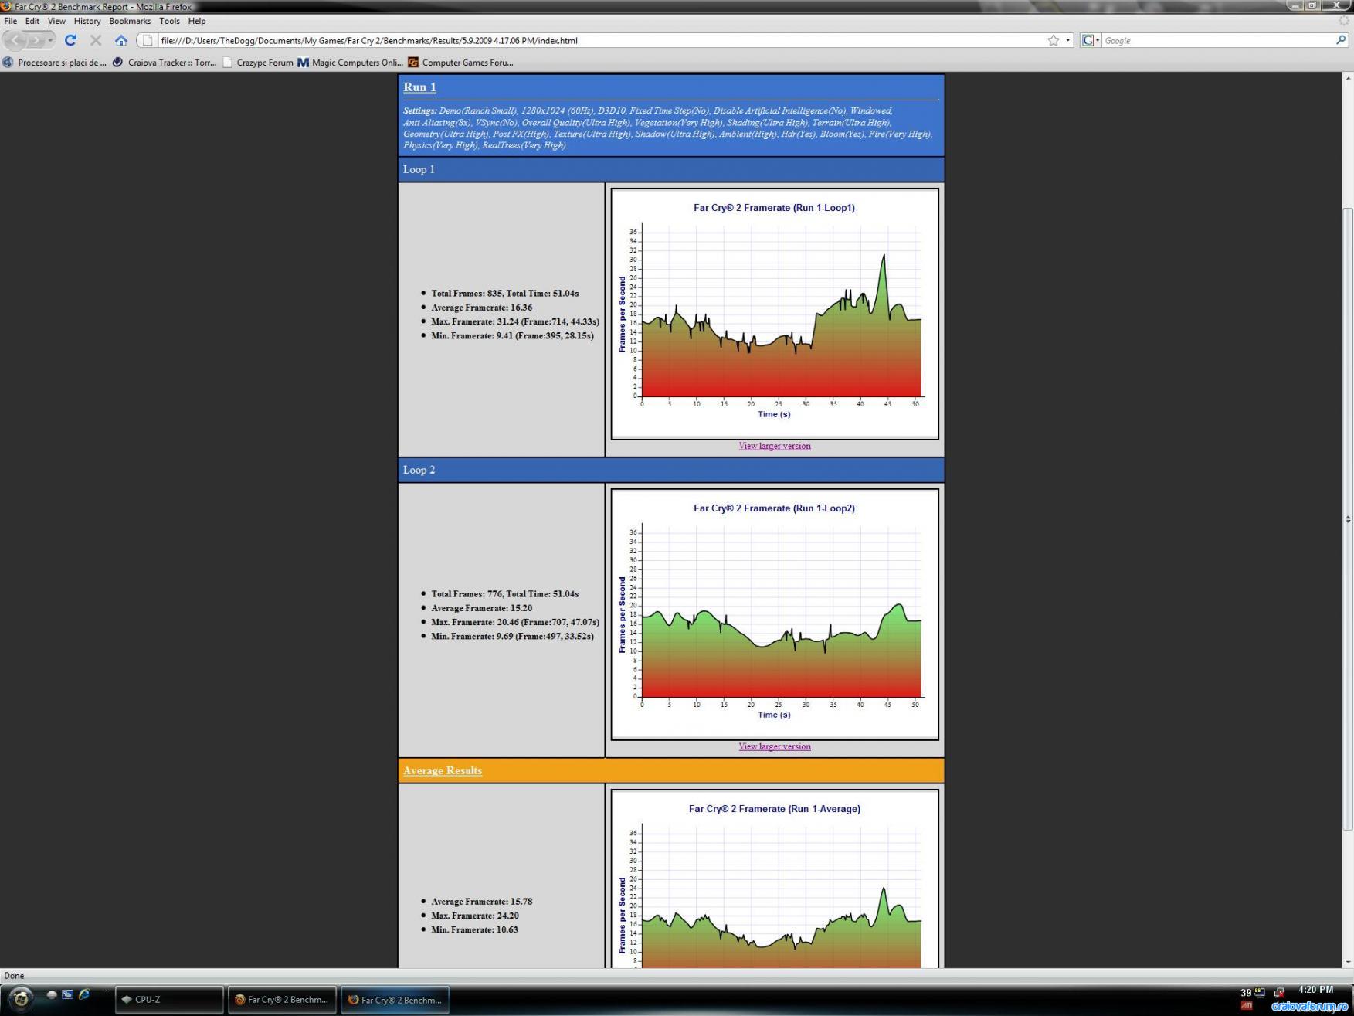Click into the Google search box
Screen dimensions: 1354x1016
[1217, 40]
